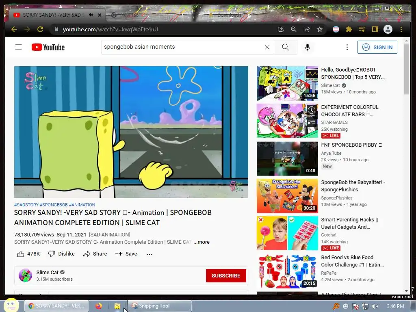The image size is (416, 312).
Task: Open Smart Parenting Hacks video title
Action: click(x=349, y=223)
